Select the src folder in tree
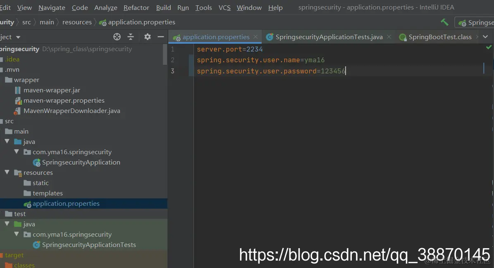This screenshot has width=494, height=268. (9, 121)
